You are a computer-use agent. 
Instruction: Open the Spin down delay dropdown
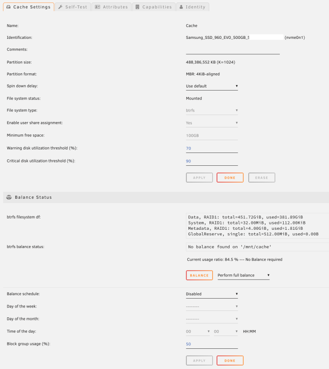click(x=212, y=86)
